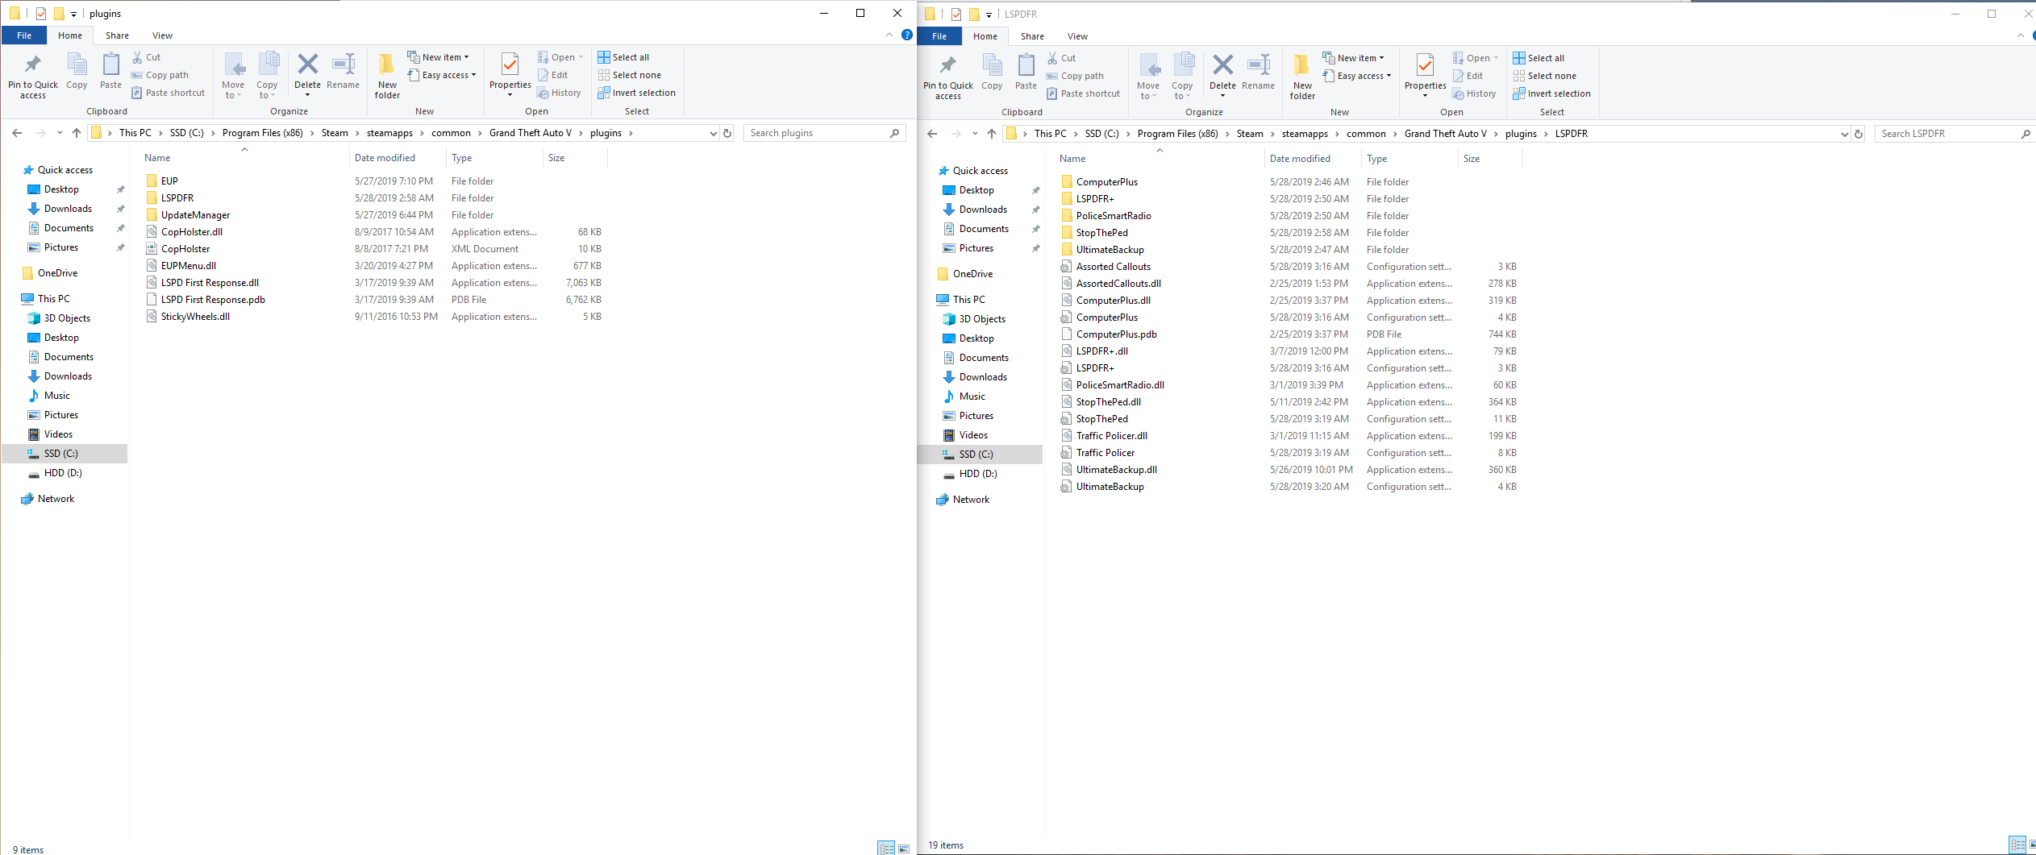Click Select none in LSPDFR window

coord(1544,76)
